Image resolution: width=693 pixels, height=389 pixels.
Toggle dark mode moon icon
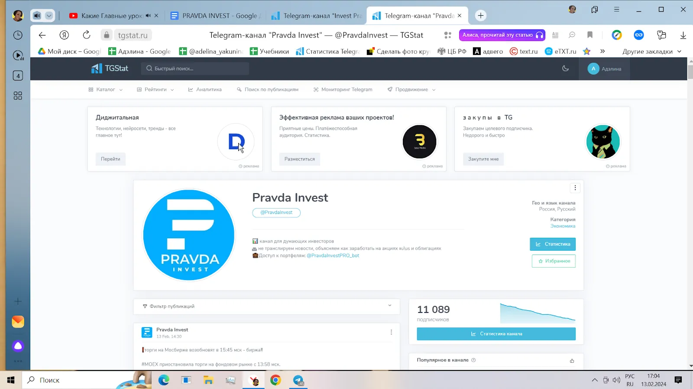pos(565,68)
